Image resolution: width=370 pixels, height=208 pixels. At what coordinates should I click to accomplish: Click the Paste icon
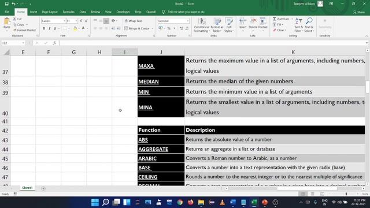click(x=7, y=21)
